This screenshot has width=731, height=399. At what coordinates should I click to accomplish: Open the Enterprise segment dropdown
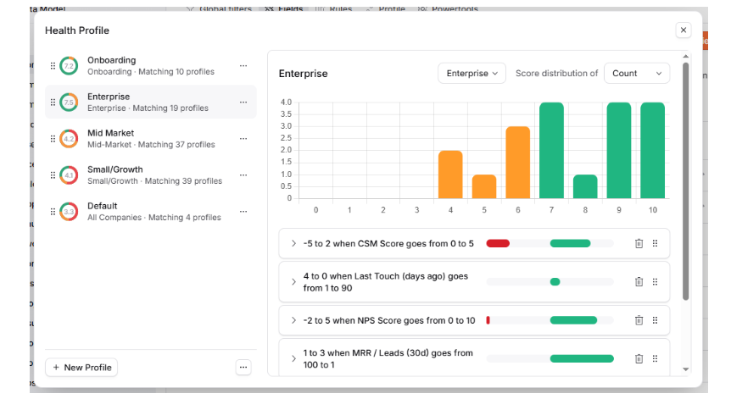472,74
